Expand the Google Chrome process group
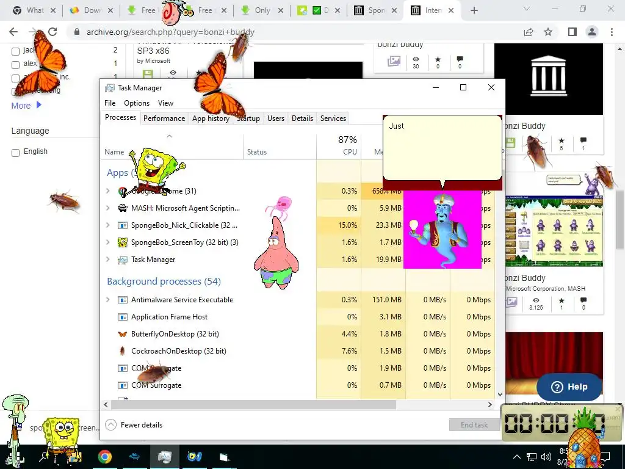 [107, 191]
